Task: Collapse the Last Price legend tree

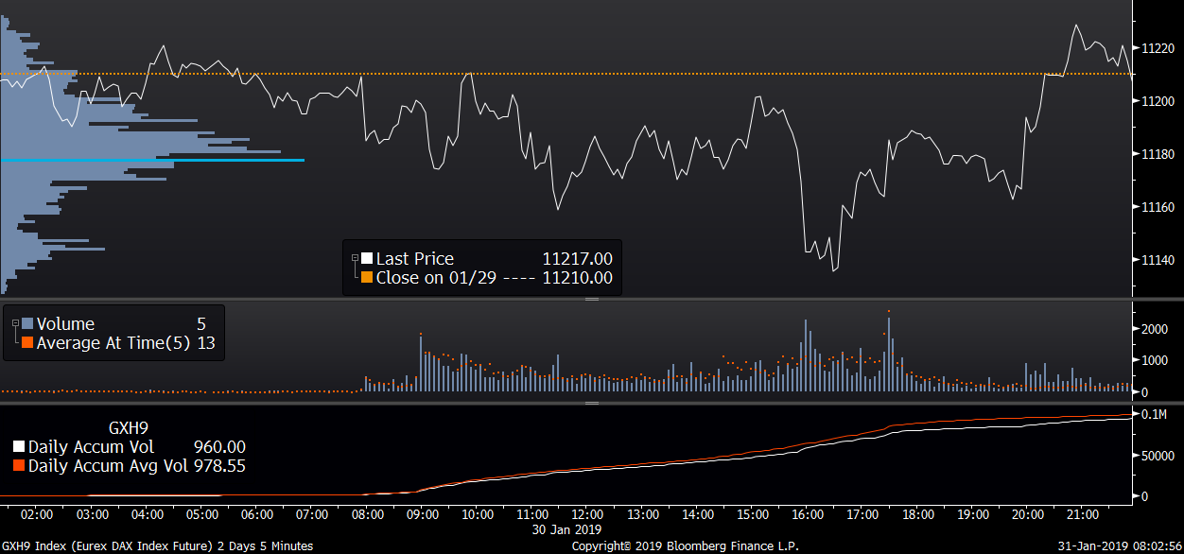Action: (x=356, y=258)
